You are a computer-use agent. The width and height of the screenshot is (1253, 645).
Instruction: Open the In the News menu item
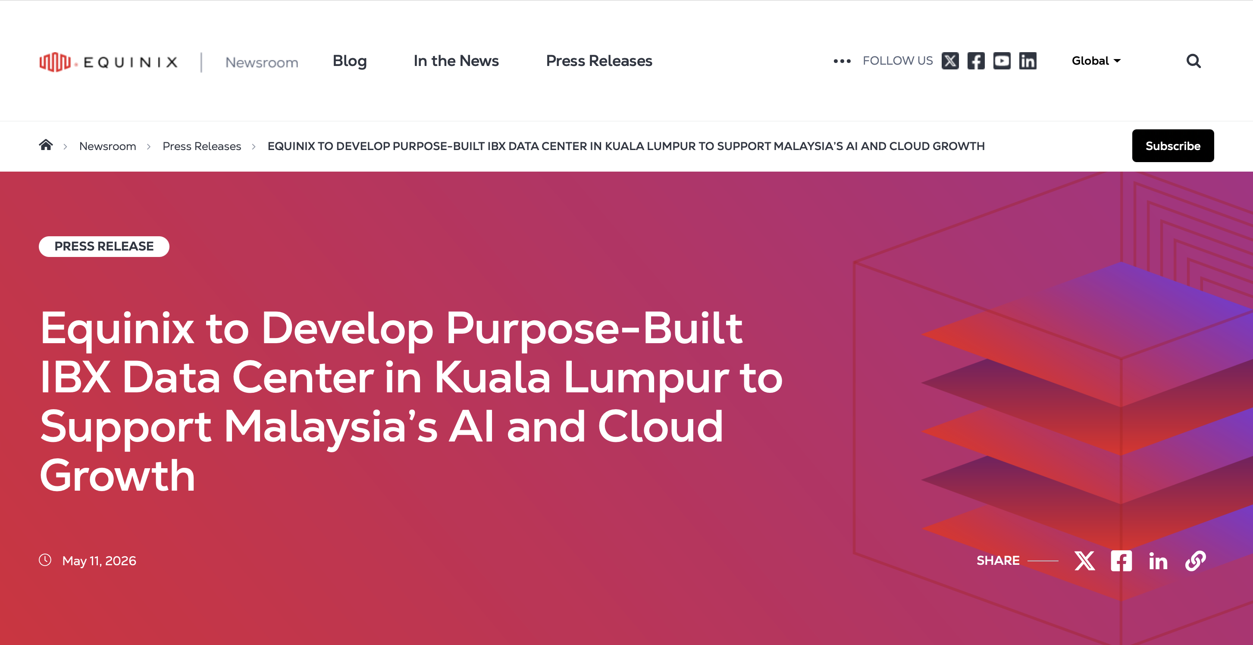(x=456, y=61)
